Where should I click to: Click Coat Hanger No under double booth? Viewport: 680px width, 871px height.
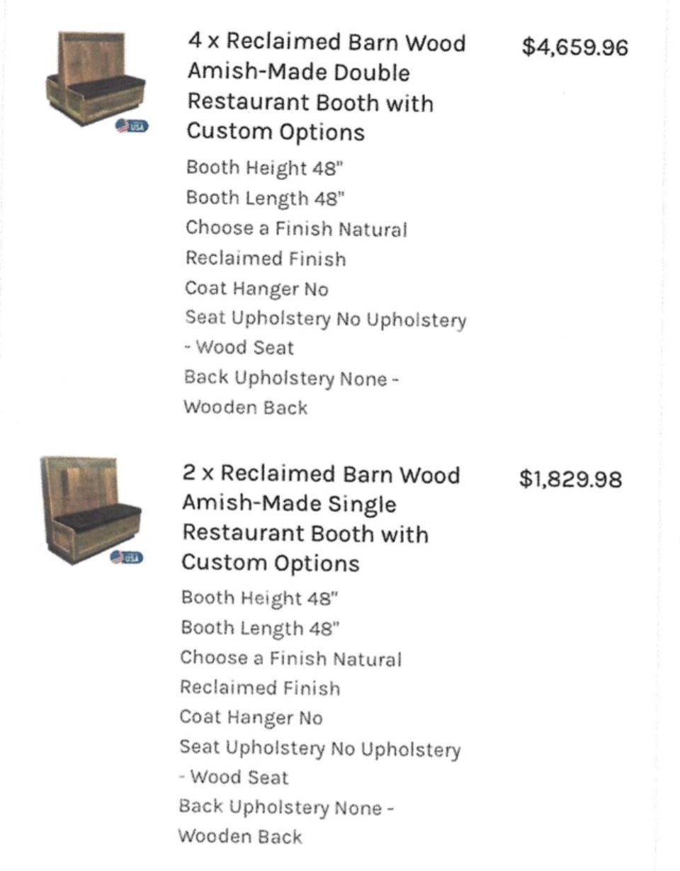point(256,289)
